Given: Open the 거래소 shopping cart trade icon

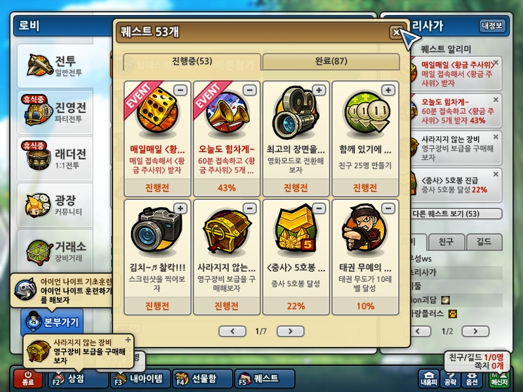Looking at the screenshot, I should coord(40,252).
